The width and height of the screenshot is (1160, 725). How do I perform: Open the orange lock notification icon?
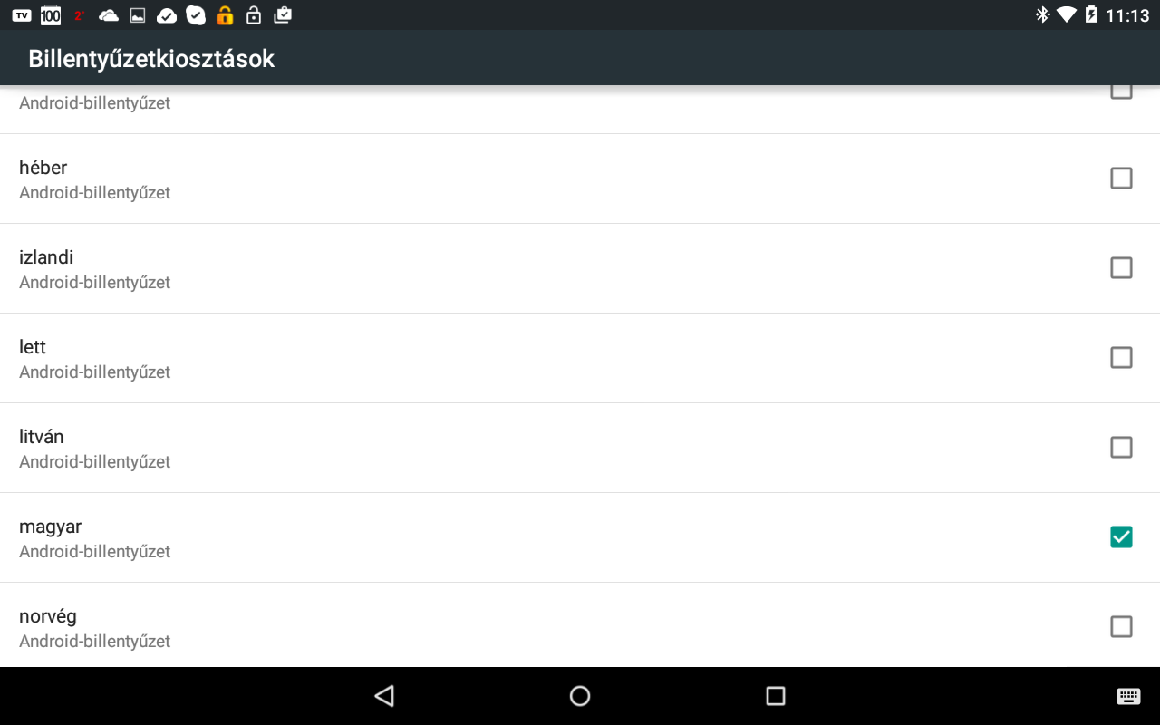[x=225, y=14]
